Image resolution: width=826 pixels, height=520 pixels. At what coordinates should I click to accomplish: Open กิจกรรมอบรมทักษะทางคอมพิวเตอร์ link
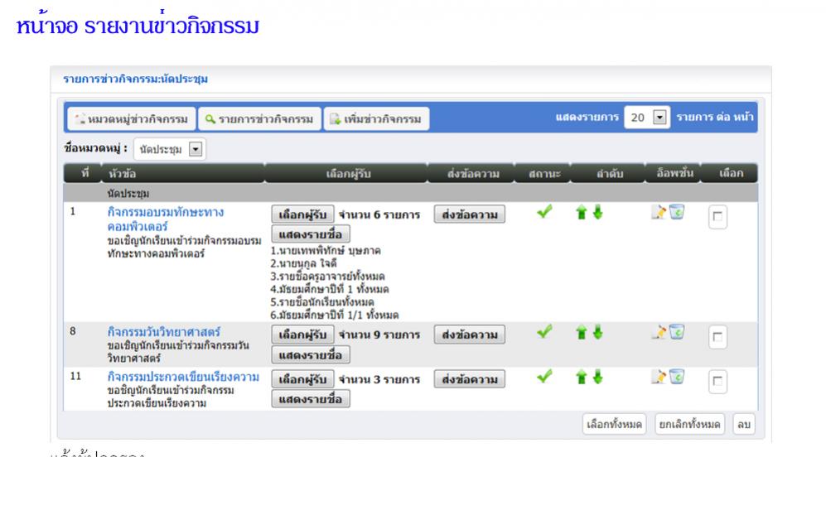(x=166, y=219)
